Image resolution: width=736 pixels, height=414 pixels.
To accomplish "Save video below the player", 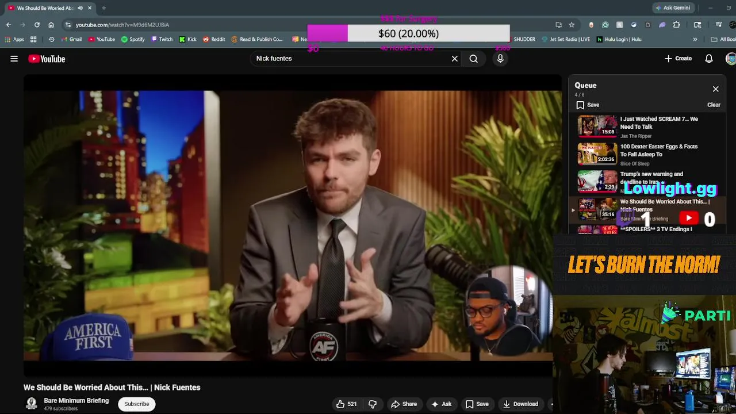I will [477, 404].
